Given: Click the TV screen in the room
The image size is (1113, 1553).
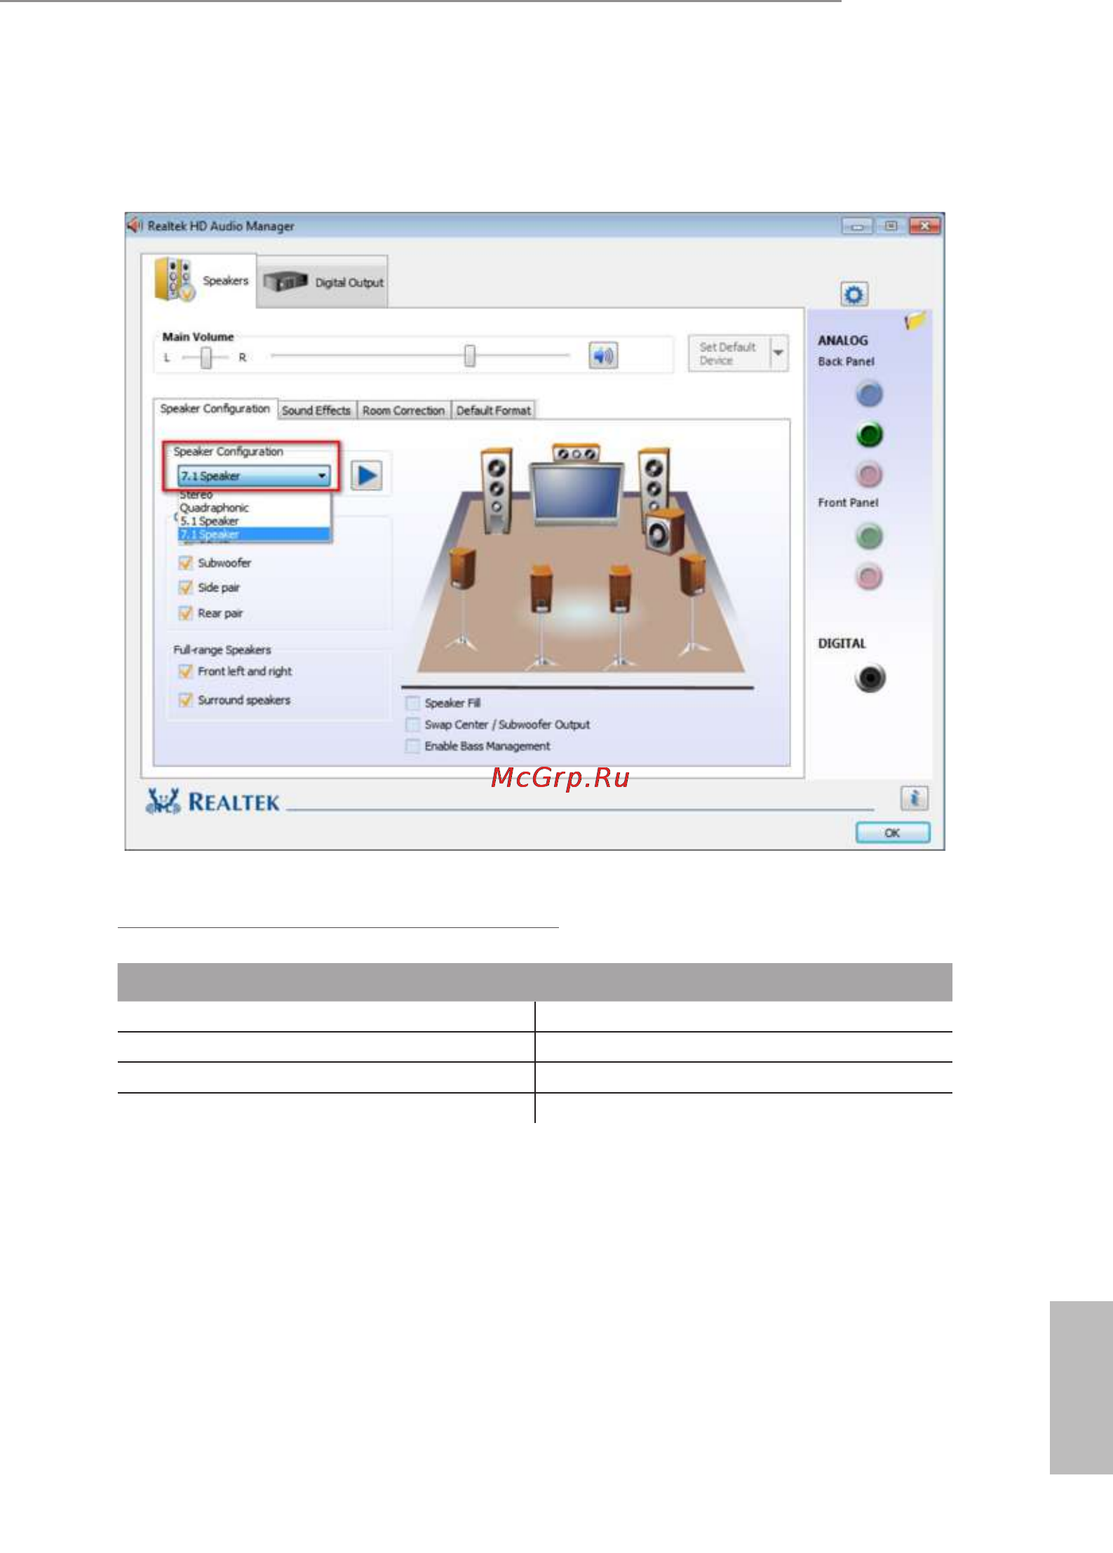Looking at the screenshot, I should [576, 493].
